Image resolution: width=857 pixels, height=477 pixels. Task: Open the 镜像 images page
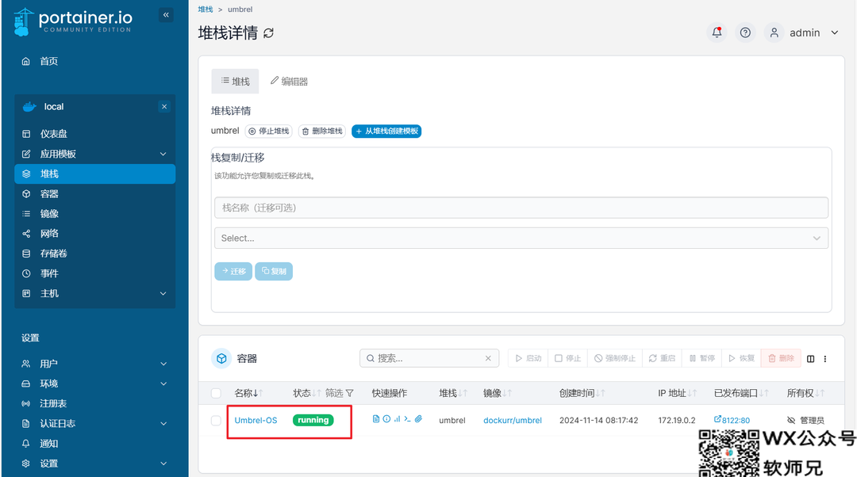click(x=48, y=213)
